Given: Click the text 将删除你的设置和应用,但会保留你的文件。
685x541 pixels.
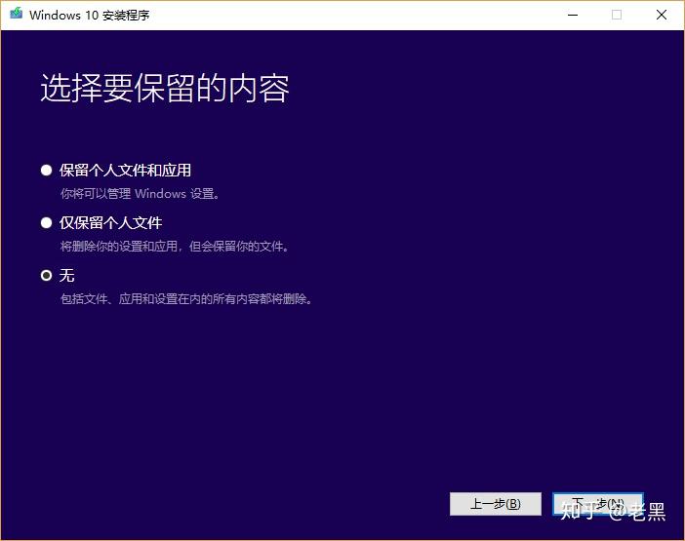Looking at the screenshot, I should pos(175,247).
